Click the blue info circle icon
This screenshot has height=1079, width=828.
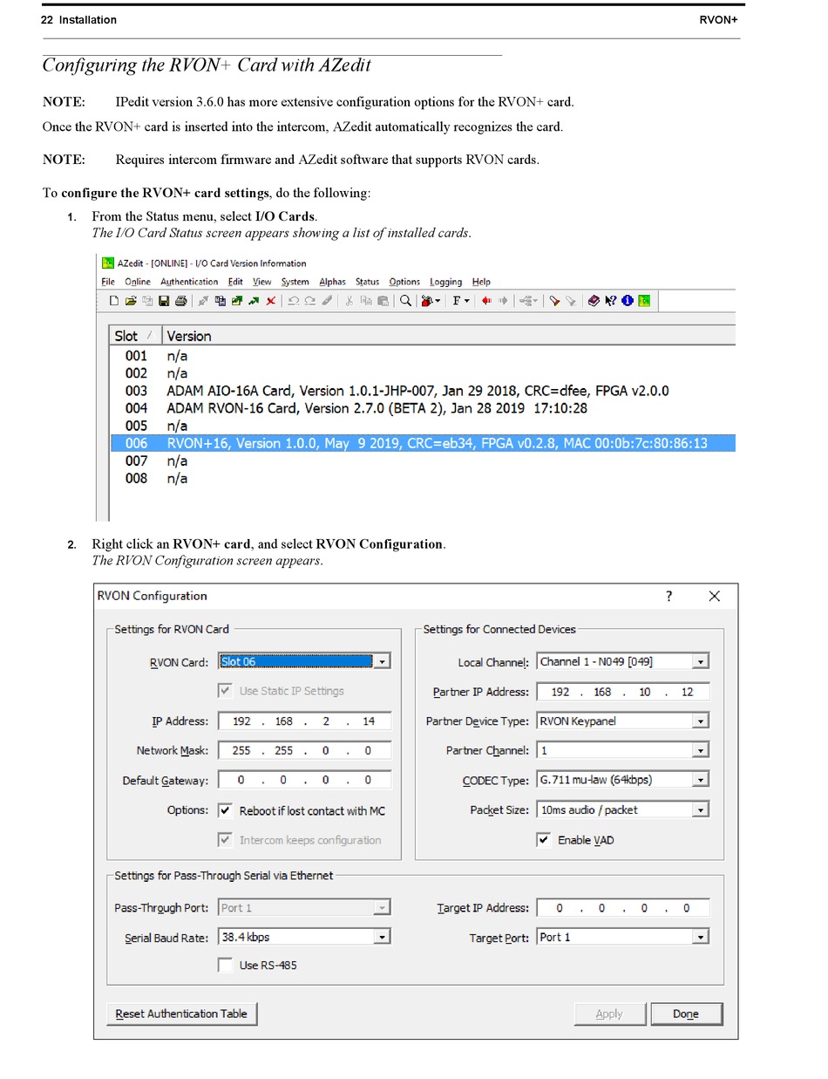coord(627,301)
